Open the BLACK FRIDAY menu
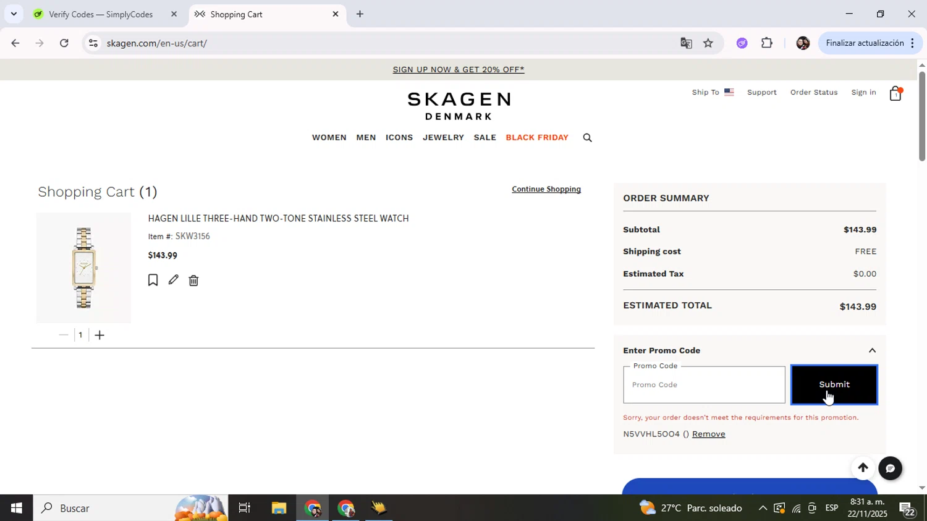This screenshot has width=927, height=521. [x=537, y=137]
